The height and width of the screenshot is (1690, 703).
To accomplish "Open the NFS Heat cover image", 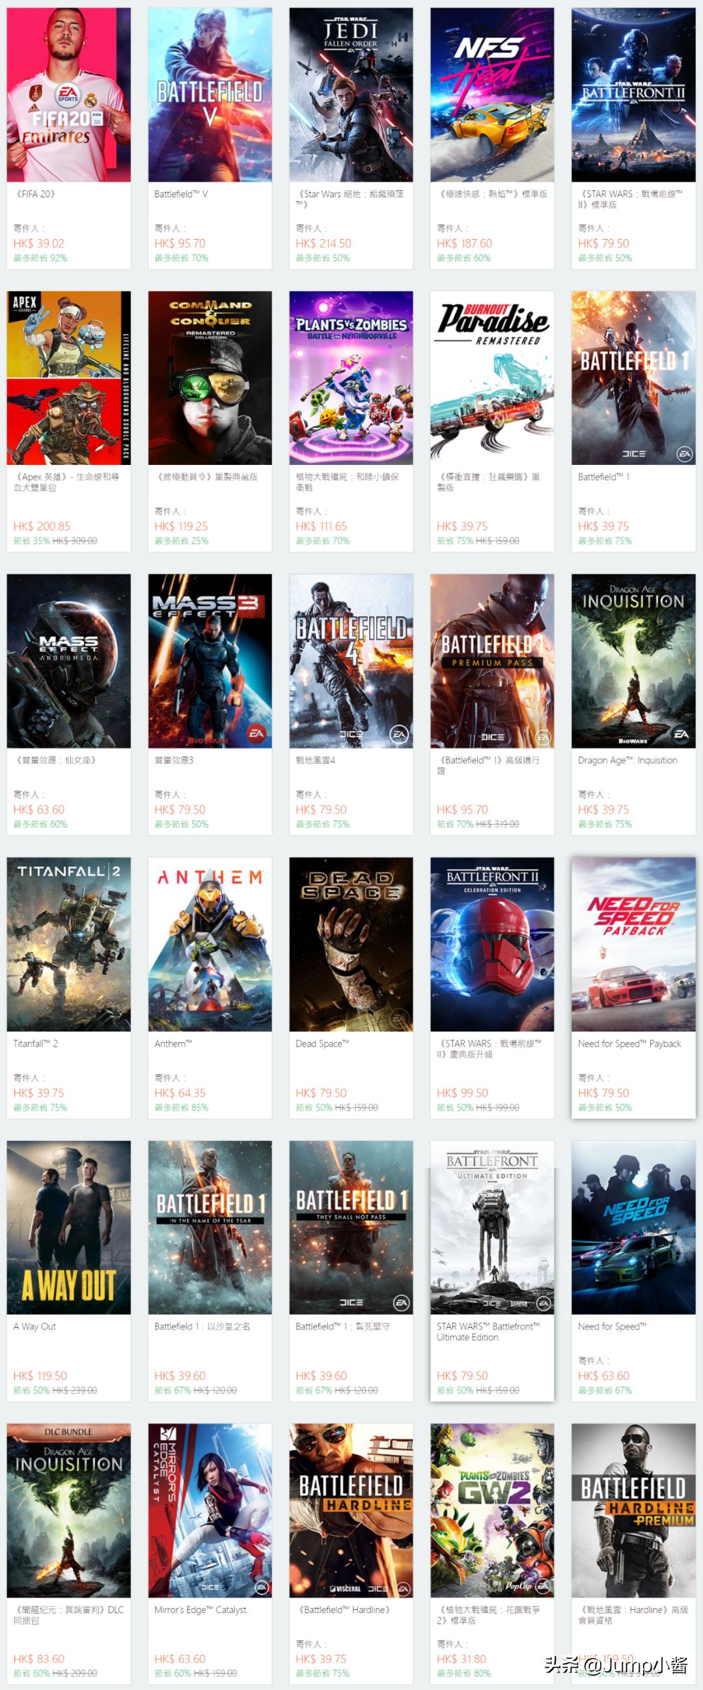I will tap(492, 95).
